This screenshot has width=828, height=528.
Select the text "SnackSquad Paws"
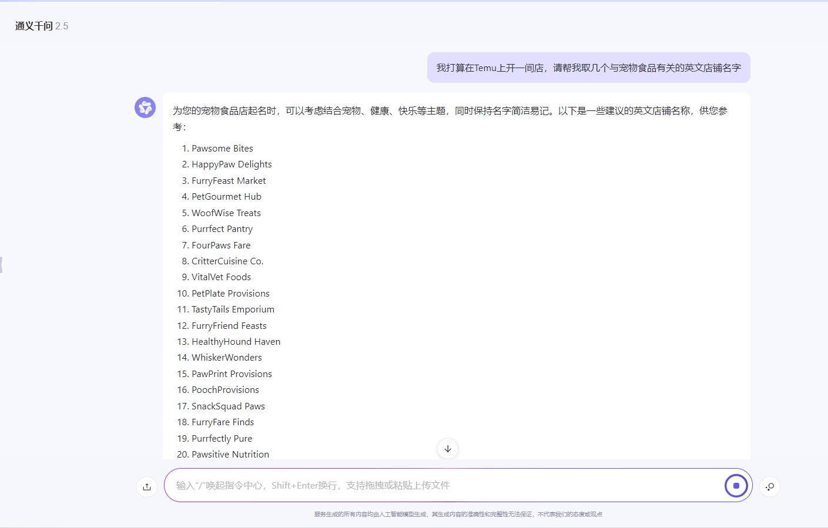(228, 406)
